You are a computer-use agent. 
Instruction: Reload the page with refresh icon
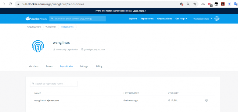click(x=10, y=4)
